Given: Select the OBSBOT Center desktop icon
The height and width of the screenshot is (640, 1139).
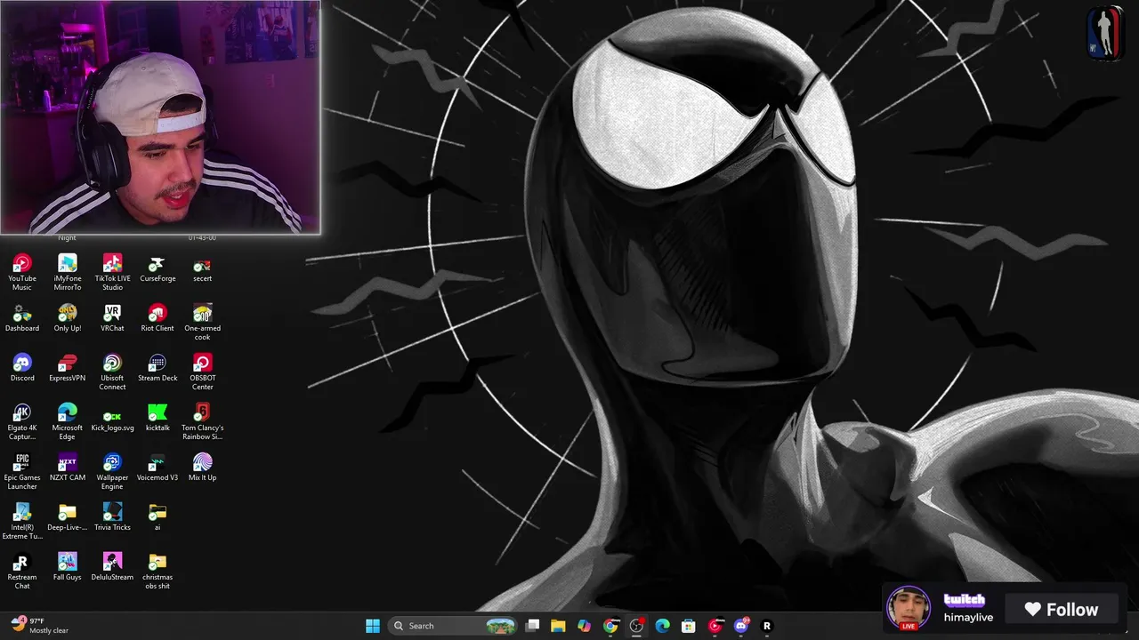Looking at the screenshot, I should [x=202, y=372].
